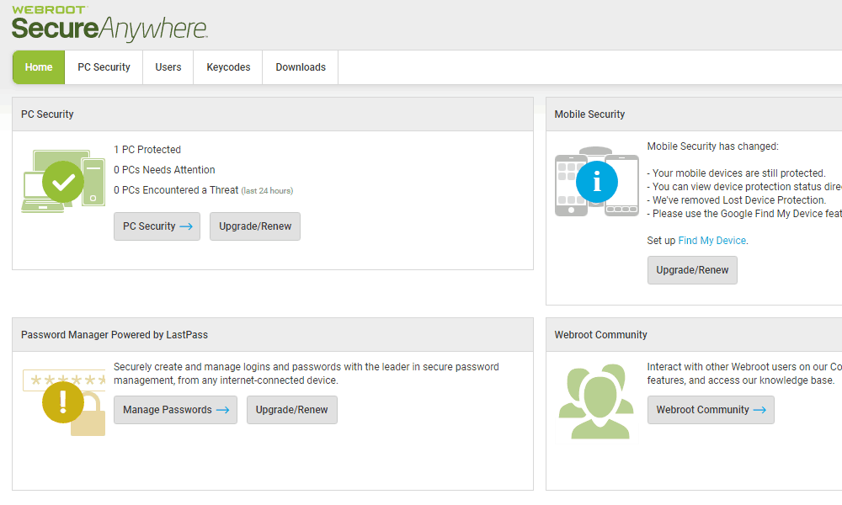Click the Webroot SecureAnywhere logo
The width and height of the screenshot is (842, 505).
coord(109,24)
